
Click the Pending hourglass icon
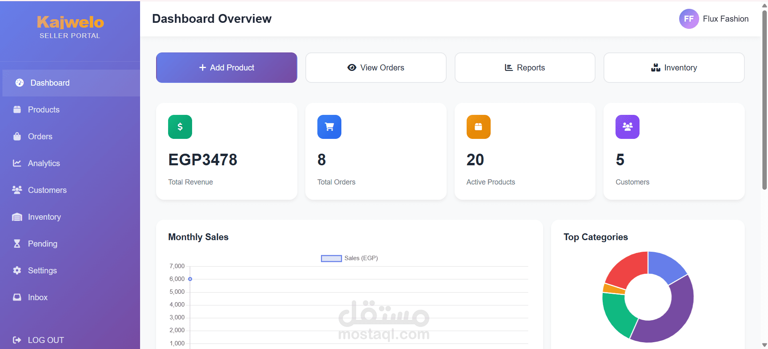(x=17, y=244)
